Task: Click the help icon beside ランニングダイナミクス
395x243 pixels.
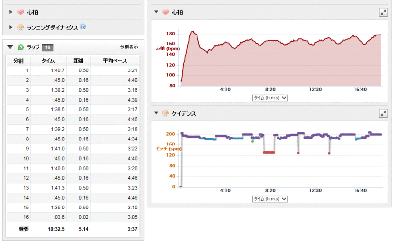Action: (x=83, y=27)
